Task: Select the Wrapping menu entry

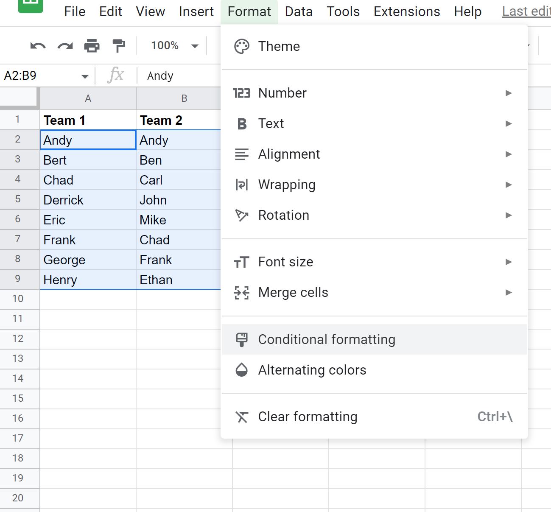Action: [x=374, y=185]
